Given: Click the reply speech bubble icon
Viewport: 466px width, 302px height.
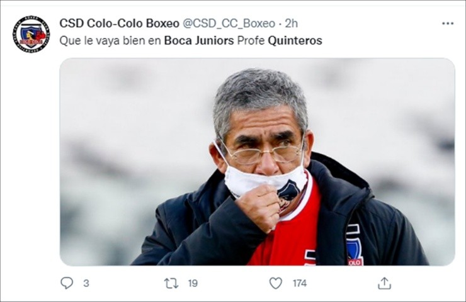Looking at the screenshot, I should (67, 283).
